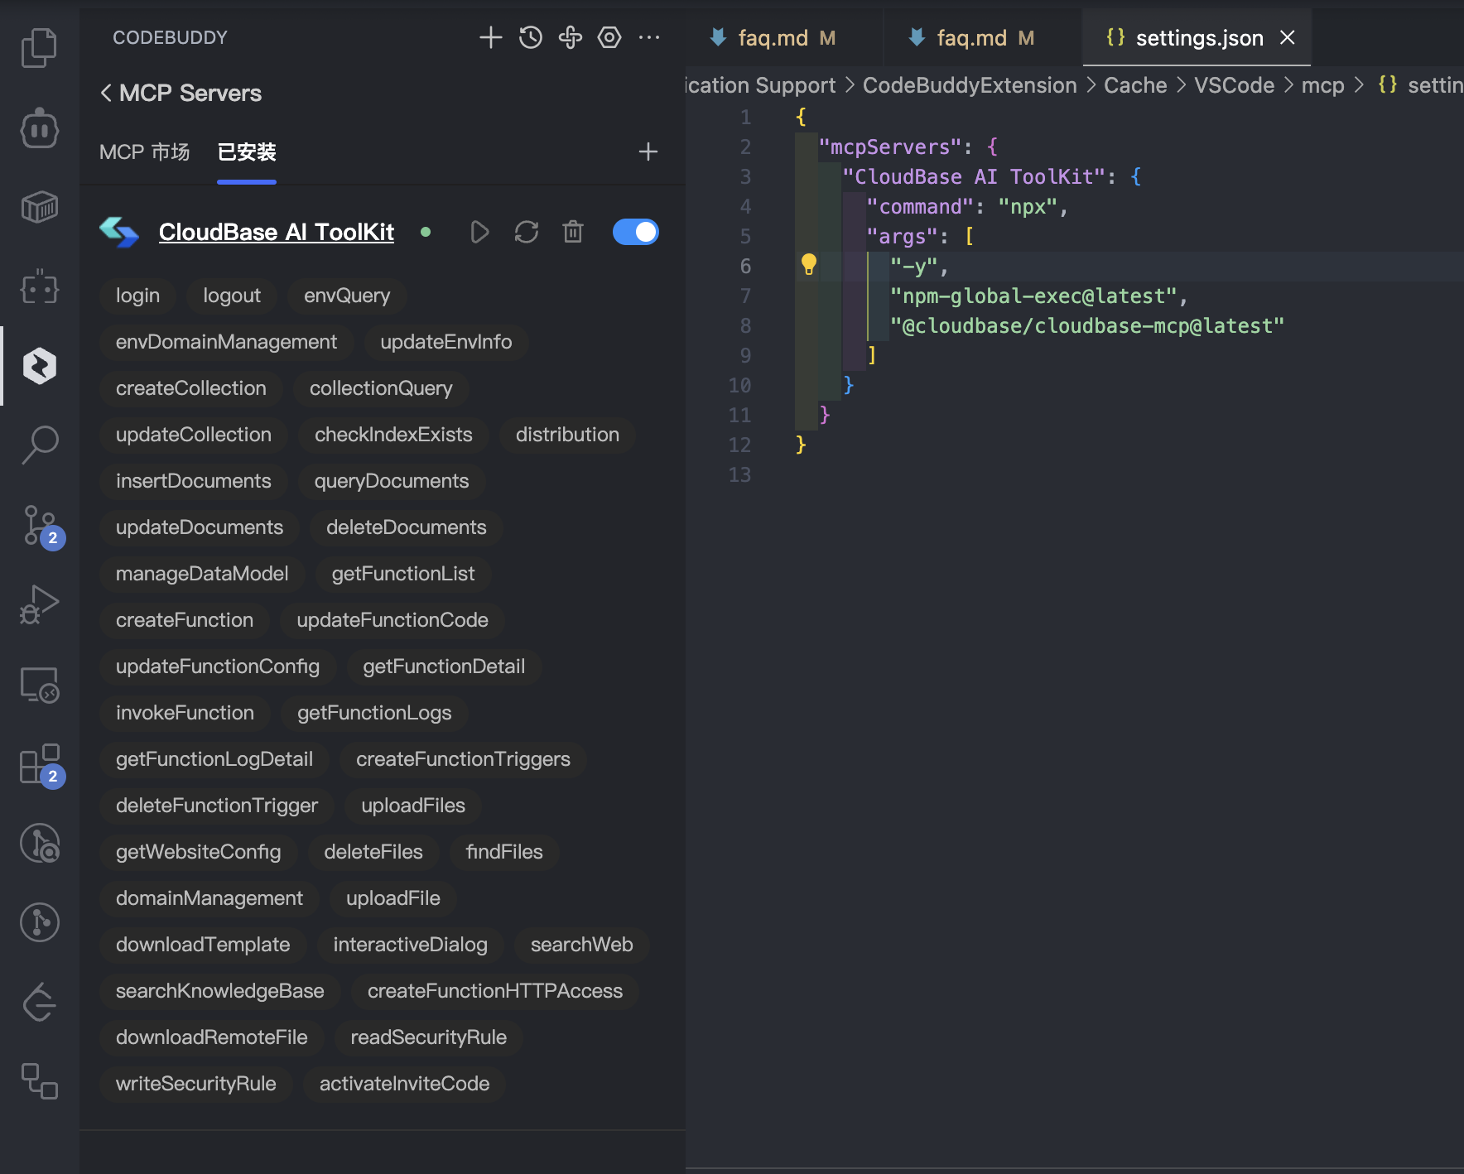1464x1174 pixels.
Task: Go back from MCP Servers panel
Action: click(x=106, y=94)
